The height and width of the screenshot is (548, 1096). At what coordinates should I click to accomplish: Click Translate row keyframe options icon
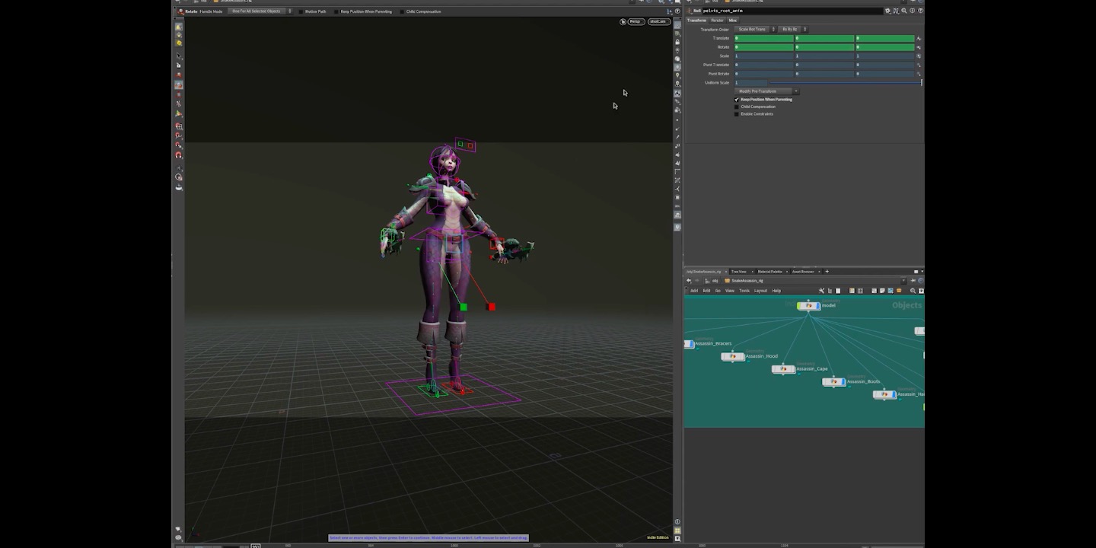point(919,38)
